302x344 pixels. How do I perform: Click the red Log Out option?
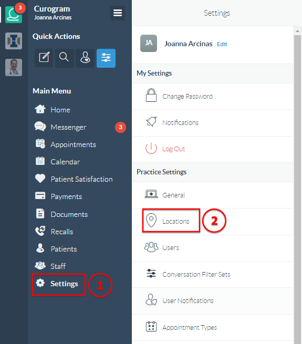213,149
